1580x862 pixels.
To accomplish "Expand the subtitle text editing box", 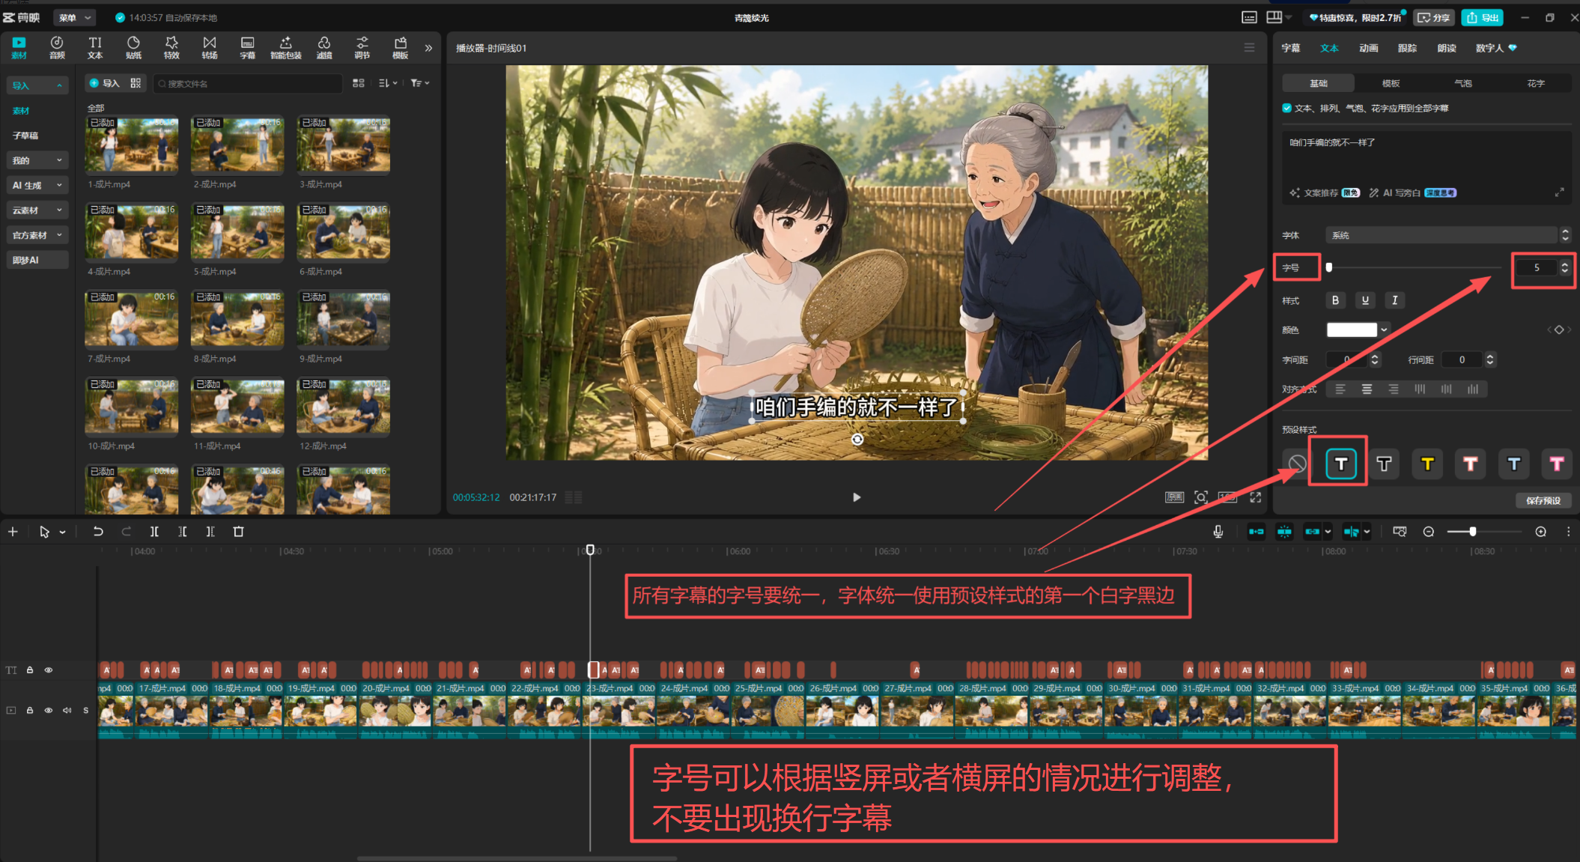I will pos(1559,193).
